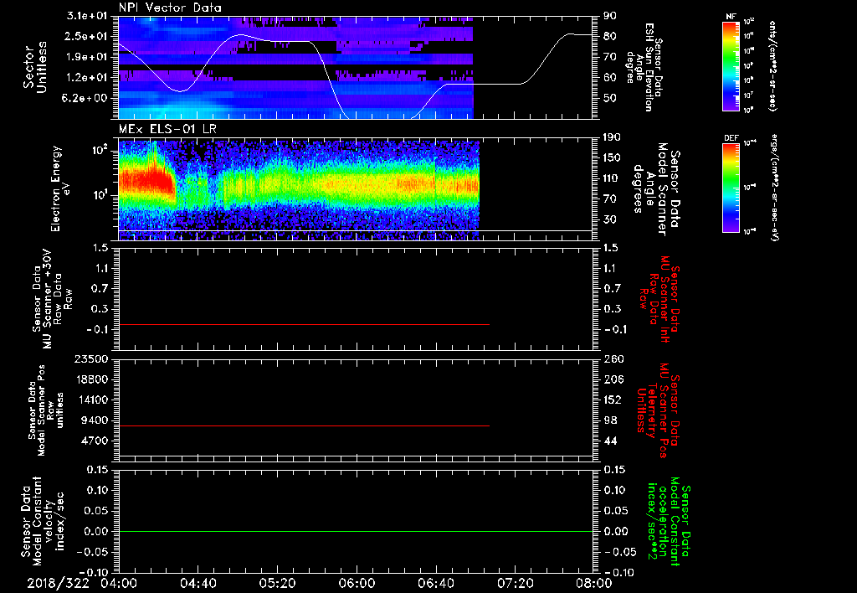The image size is (857, 593).
Task: Click the red line in MU Scanner +30V panel
Action: click(304, 324)
